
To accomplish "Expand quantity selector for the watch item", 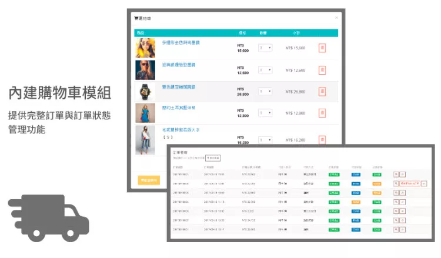I will point(265,92).
